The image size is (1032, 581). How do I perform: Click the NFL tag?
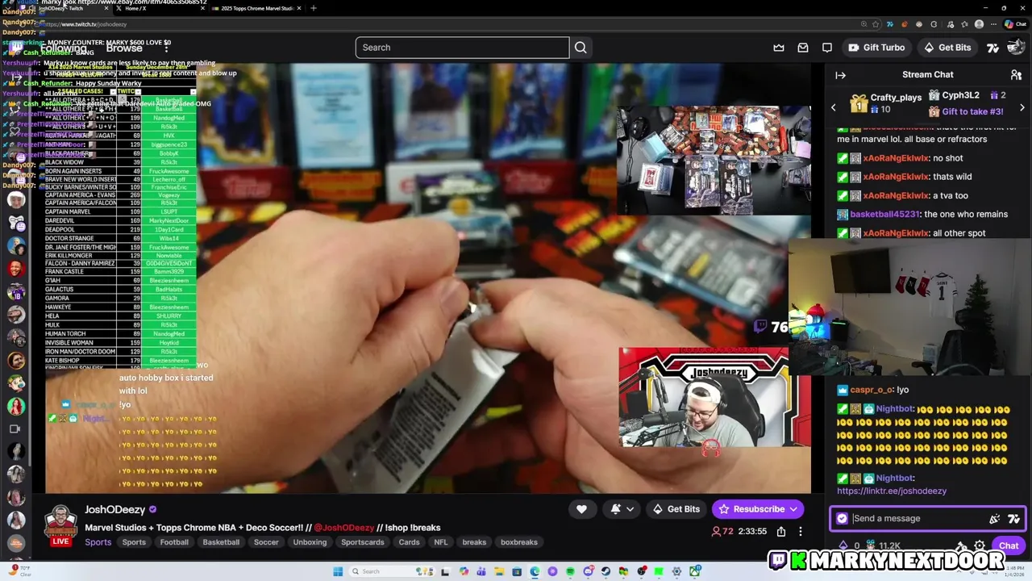coord(441,542)
